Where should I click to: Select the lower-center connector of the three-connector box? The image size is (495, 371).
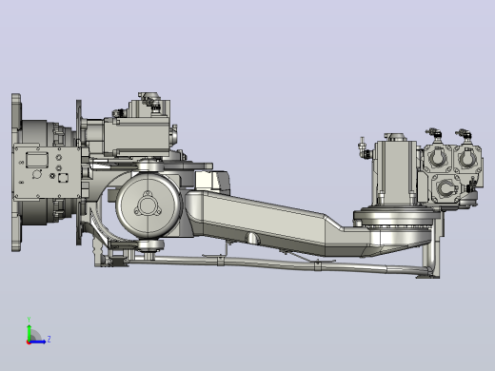coord(446,188)
